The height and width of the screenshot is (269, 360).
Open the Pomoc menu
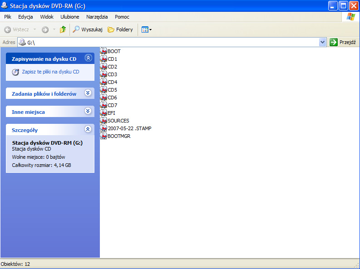[122, 17]
